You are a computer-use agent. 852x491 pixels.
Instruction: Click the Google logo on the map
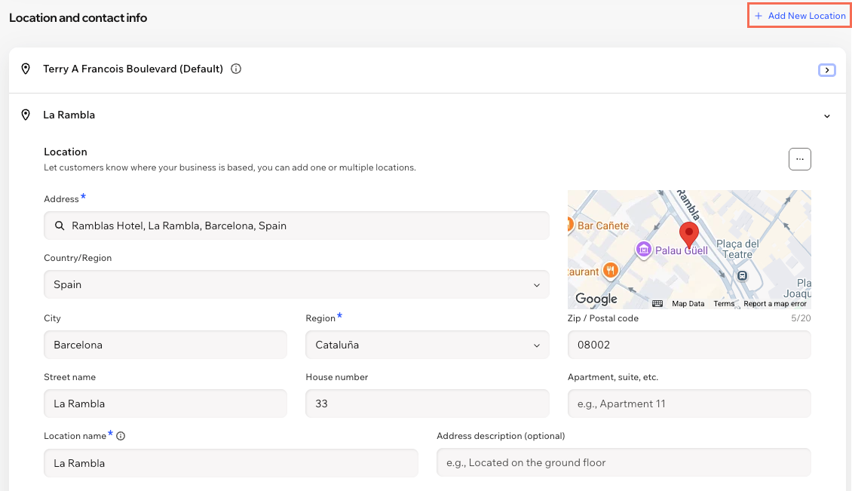click(x=596, y=299)
